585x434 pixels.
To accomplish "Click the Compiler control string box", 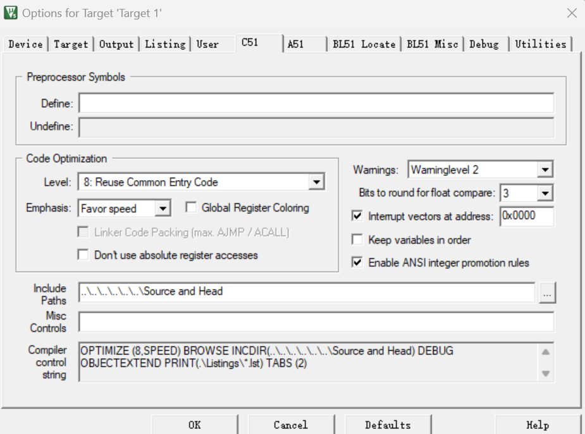I will (316, 362).
